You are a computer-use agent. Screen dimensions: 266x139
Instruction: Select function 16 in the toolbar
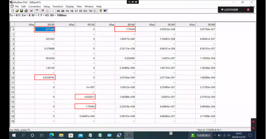pyautogui.click(x=72, y=11)
